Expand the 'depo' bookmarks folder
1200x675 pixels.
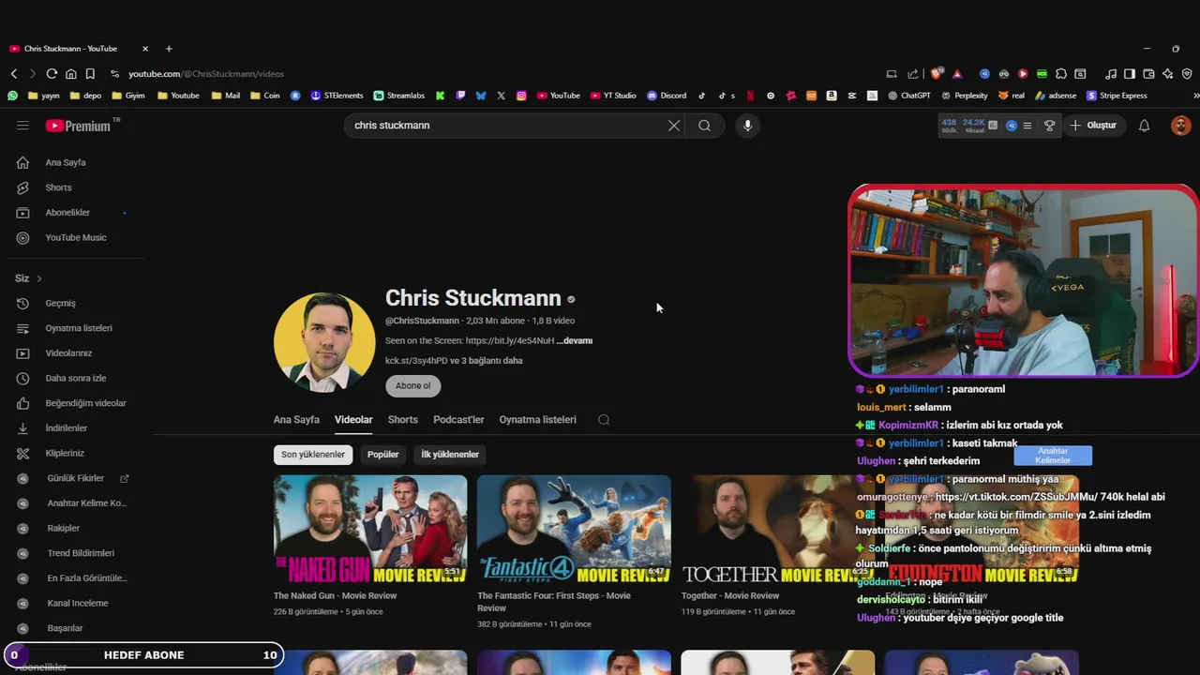85,96
